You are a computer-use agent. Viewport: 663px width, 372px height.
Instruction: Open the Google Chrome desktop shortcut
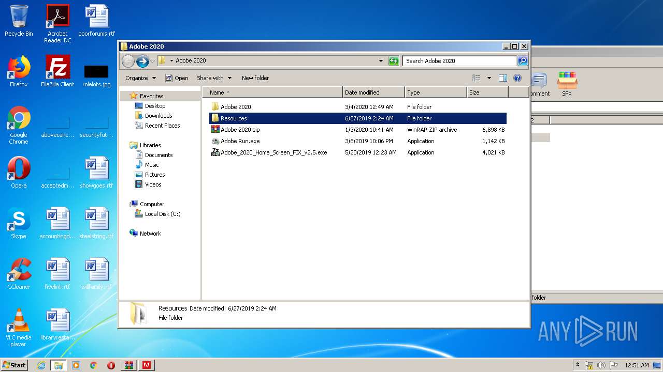pos(19,126)
